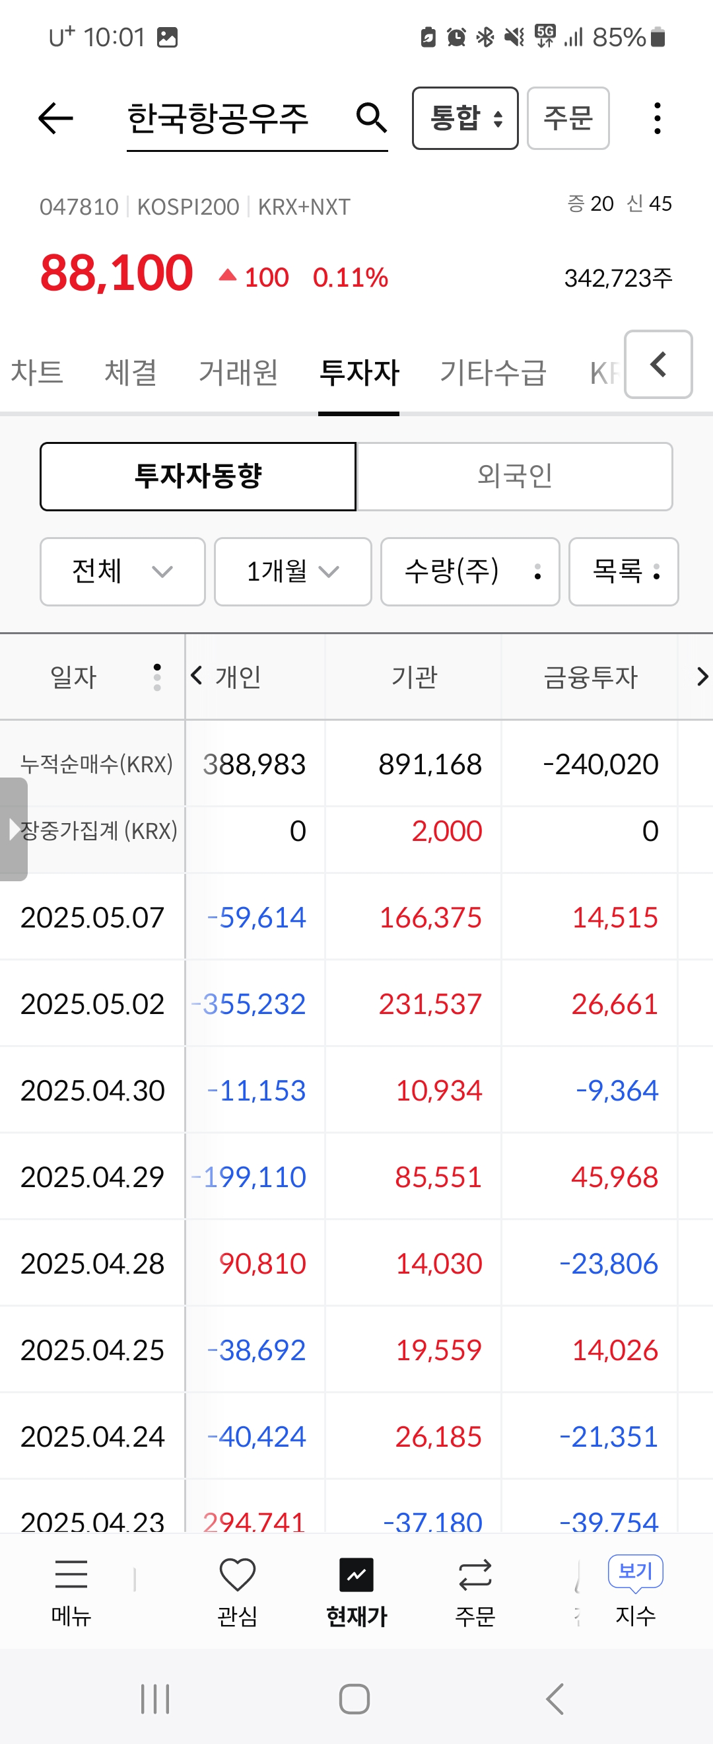This screenshot has height=1744, width=713.
Task: Tap the 지수 보기 bubble
Action: 635,1572
